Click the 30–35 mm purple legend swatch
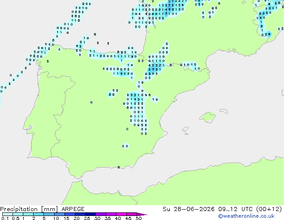Viewport: 284px width, 220px height. (100, 214)
